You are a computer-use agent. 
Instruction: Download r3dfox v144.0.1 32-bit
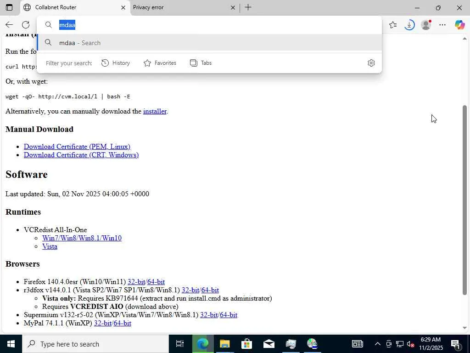(x=190, y=290)
